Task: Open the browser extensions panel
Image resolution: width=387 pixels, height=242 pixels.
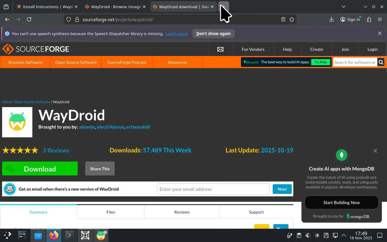Action: [x=369, y=19]
